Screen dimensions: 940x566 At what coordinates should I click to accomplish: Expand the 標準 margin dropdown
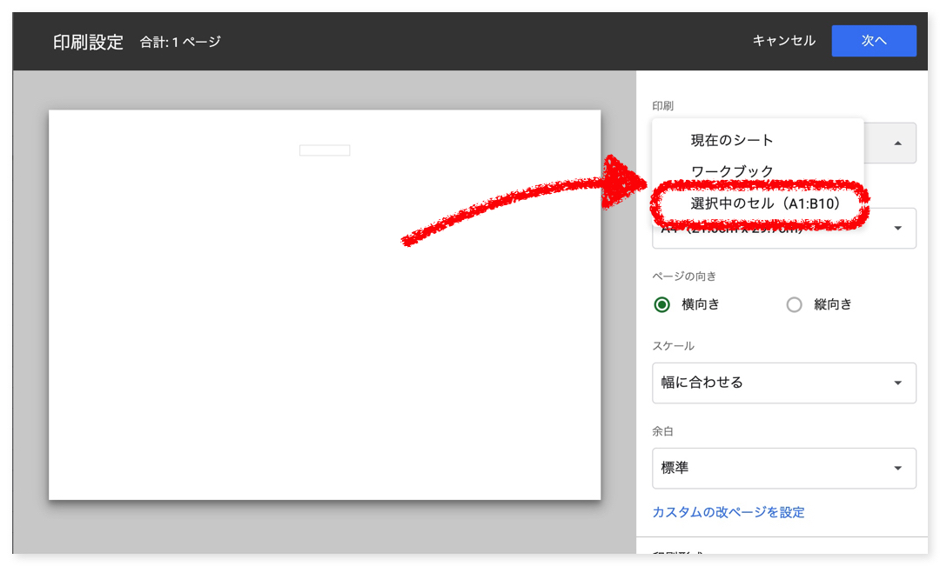783,468
